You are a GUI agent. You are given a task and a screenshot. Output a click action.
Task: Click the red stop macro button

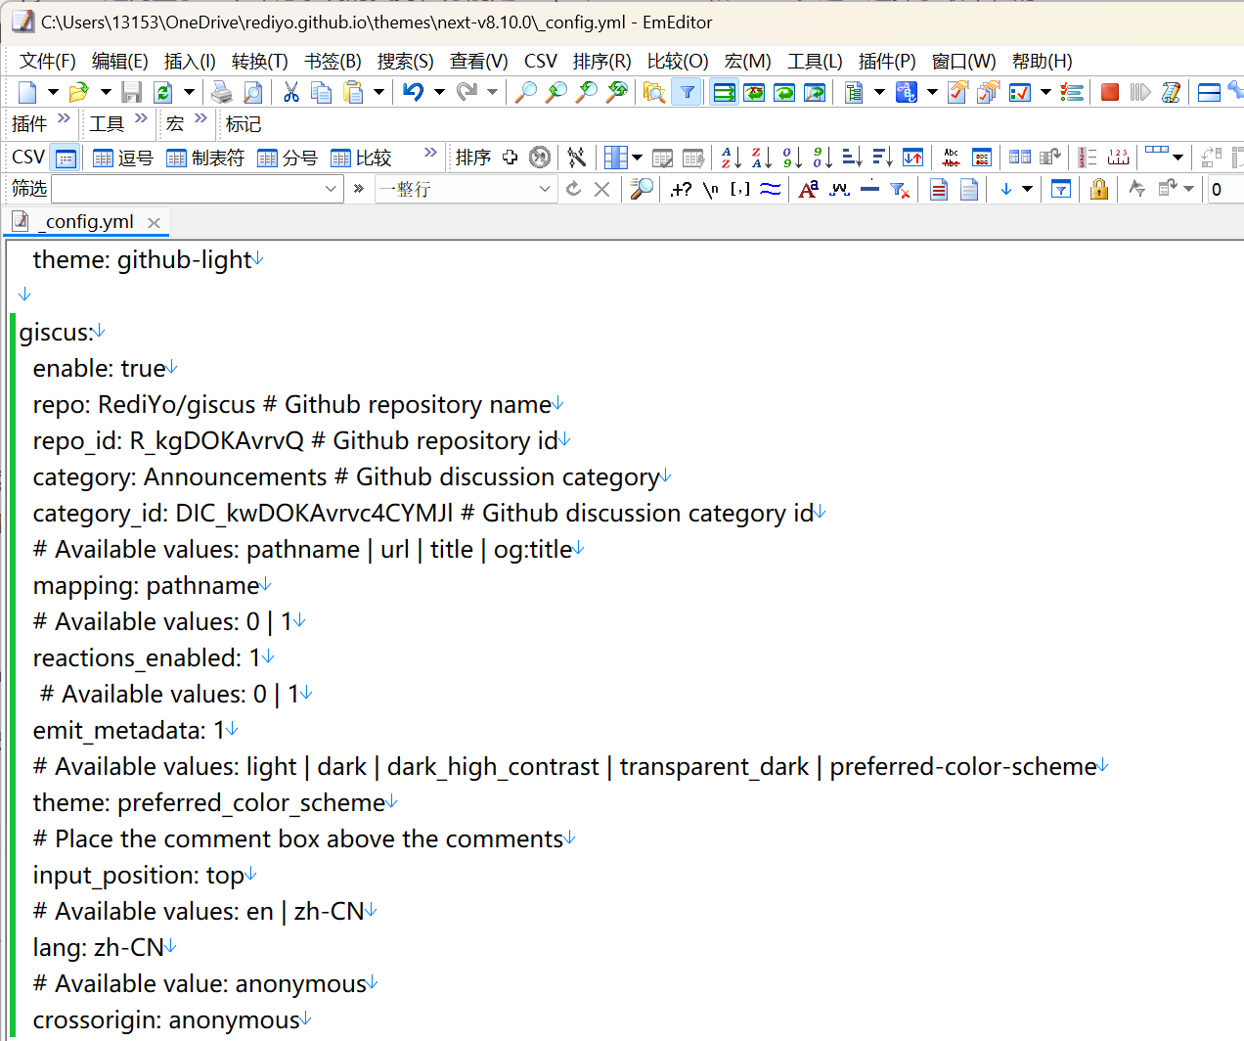tap(1109, 92)
